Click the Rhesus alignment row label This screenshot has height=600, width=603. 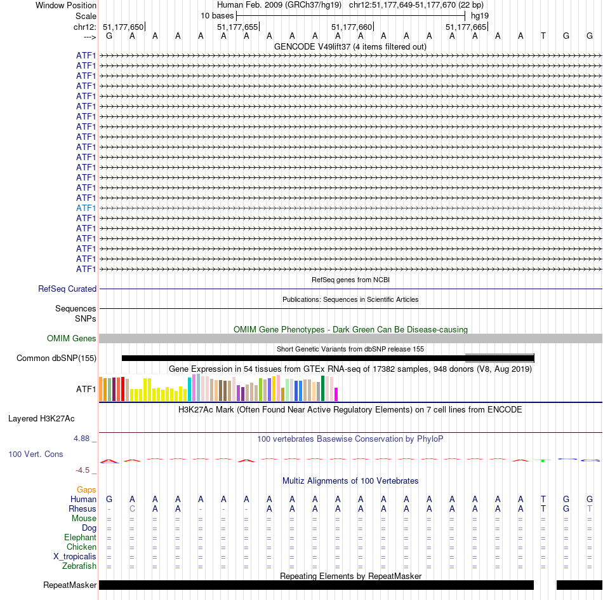83,508
